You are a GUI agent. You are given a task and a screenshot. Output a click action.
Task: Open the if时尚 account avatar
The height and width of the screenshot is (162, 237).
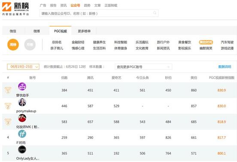(x=22, y=134)
